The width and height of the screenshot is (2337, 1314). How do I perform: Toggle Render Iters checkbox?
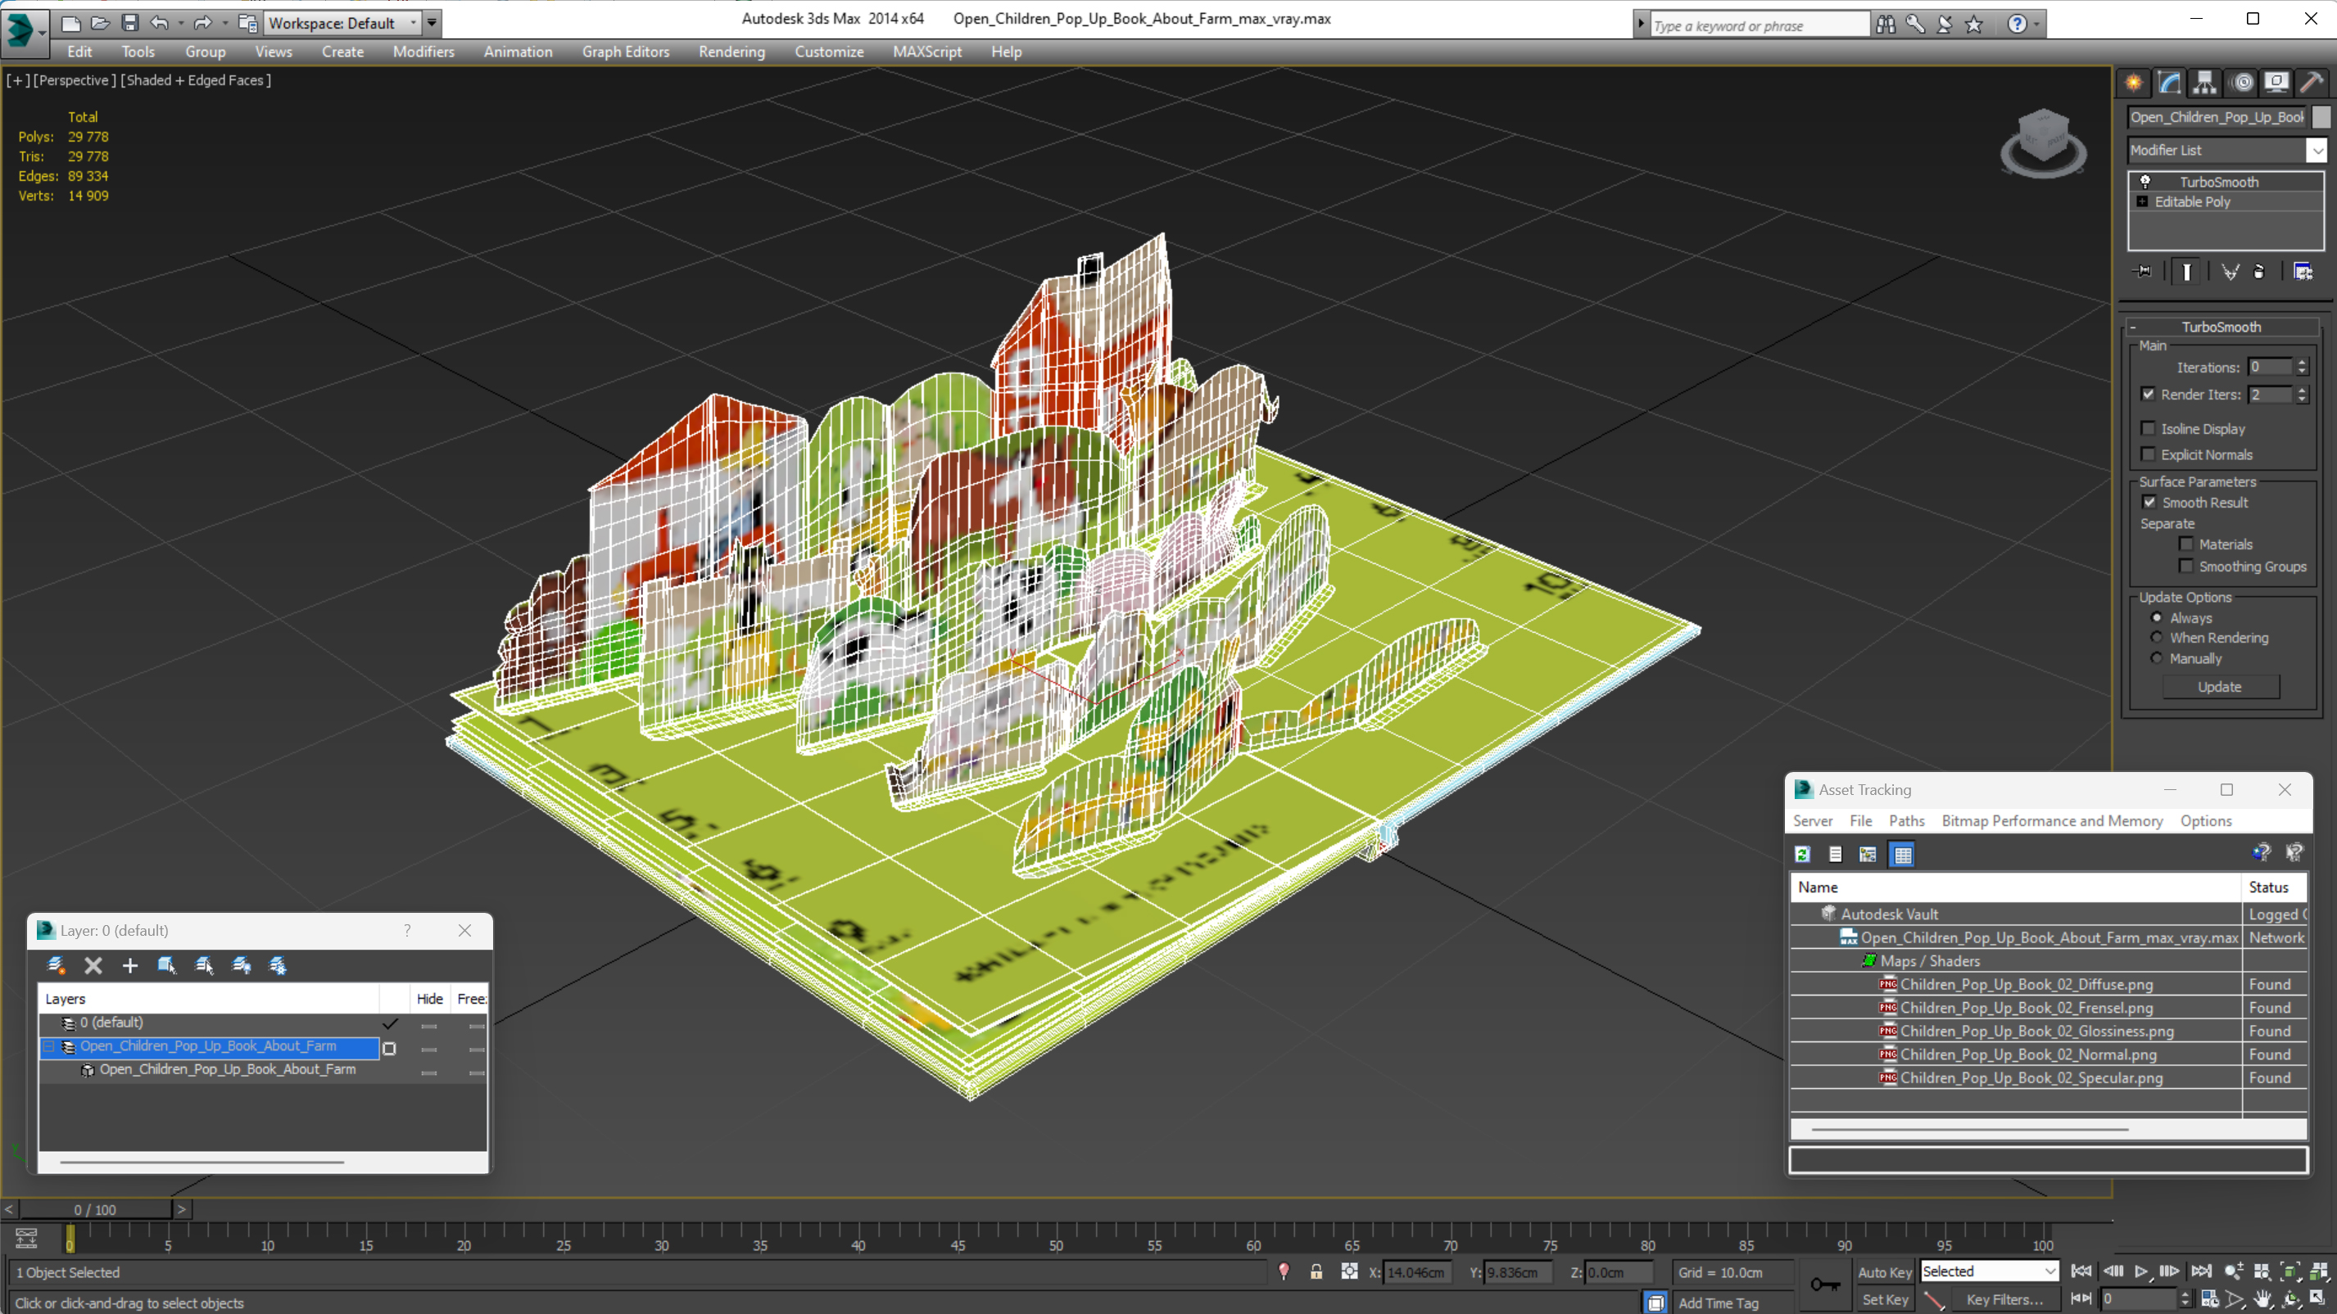[2149, 394]
